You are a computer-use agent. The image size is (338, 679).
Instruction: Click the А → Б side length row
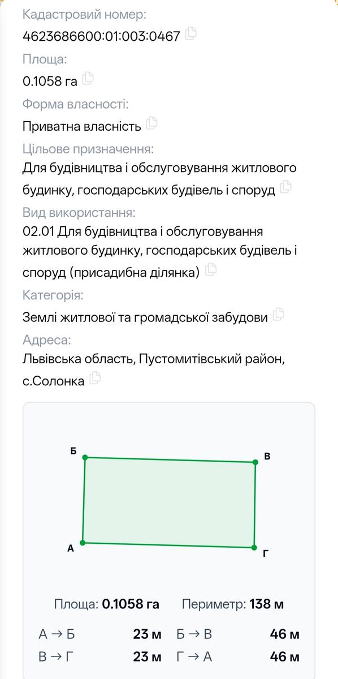click(x=99, y=634)
